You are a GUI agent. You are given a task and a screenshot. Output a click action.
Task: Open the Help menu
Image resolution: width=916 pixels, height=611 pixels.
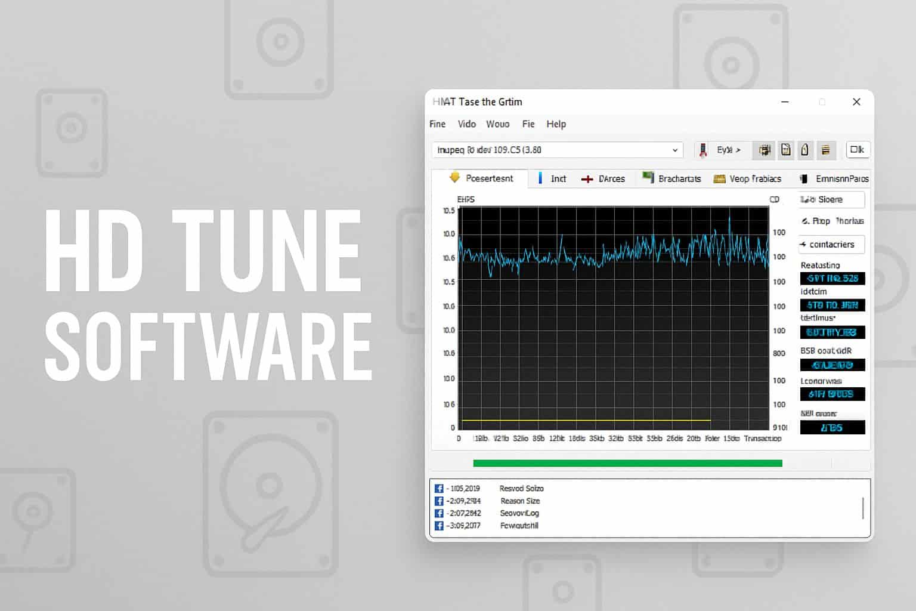coord(556,124)
